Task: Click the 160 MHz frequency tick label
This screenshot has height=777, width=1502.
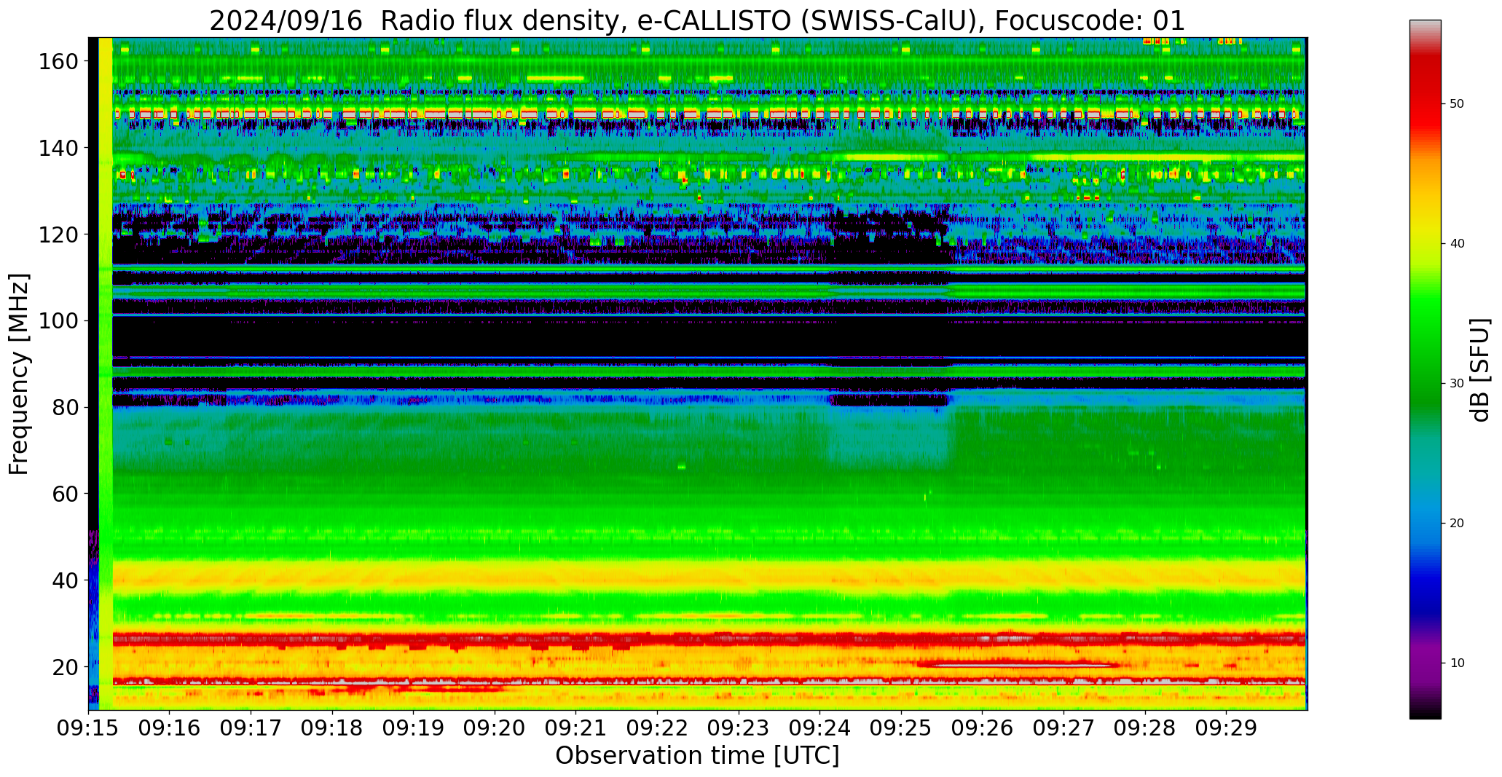Action: click(x=58, y=62)
